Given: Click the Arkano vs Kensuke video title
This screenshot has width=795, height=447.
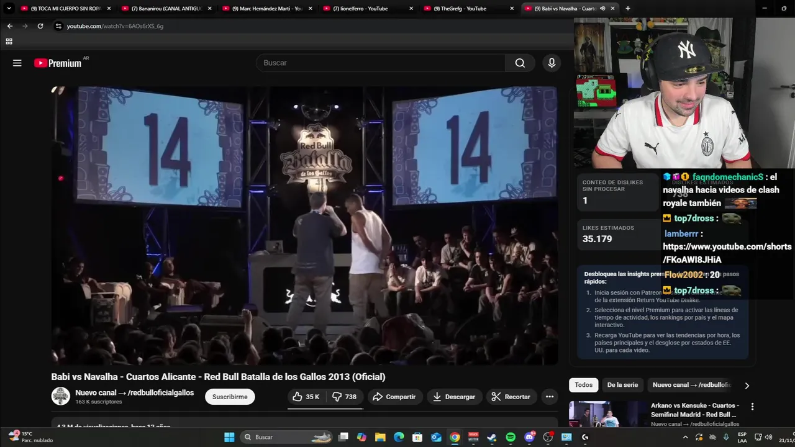Looking at the screenshot, I should tap(695, 410).
